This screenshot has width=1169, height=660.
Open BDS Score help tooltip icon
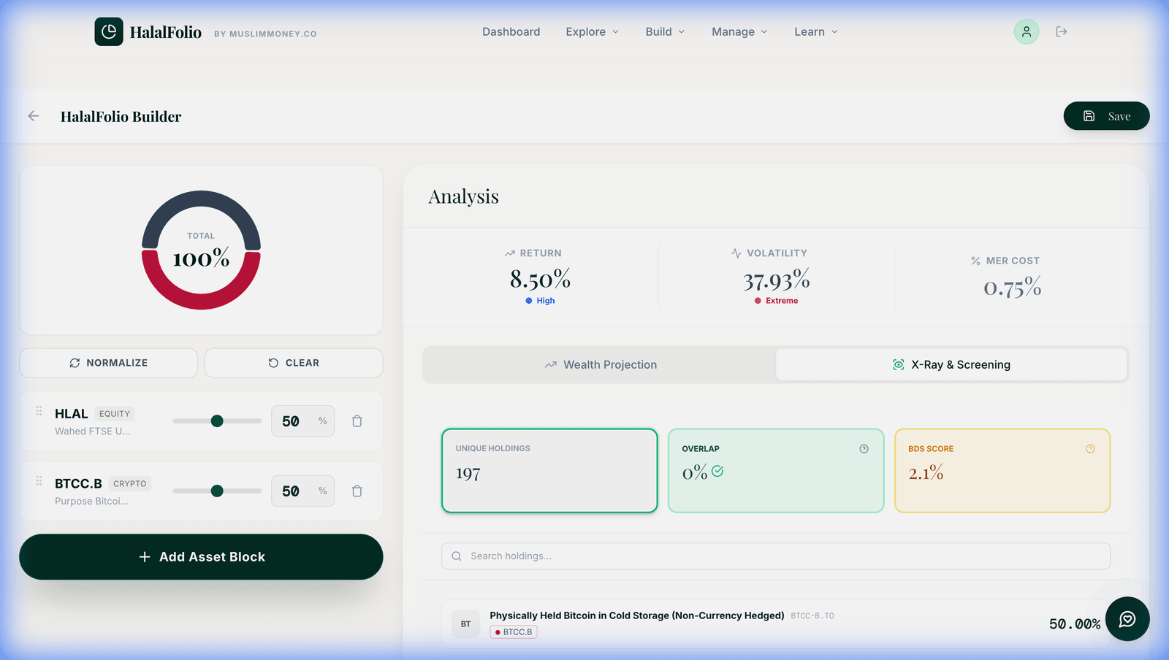coord(1090,449)
